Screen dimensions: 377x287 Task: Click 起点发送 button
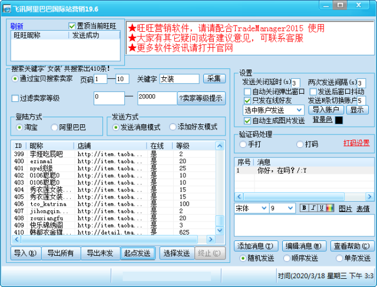click(x=137, y=253)
